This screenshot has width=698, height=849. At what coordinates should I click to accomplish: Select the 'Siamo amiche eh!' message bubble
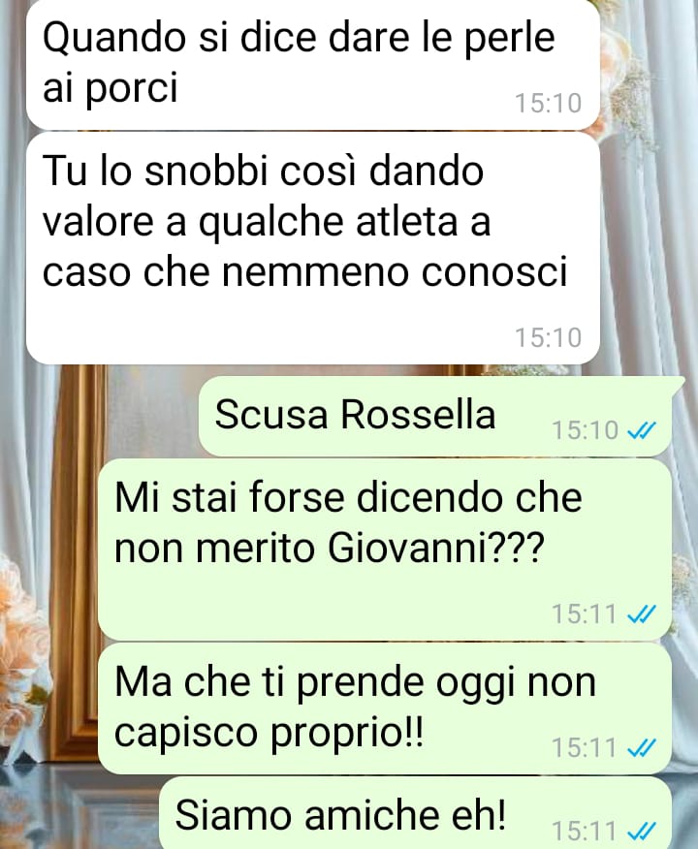click(416, 813)
